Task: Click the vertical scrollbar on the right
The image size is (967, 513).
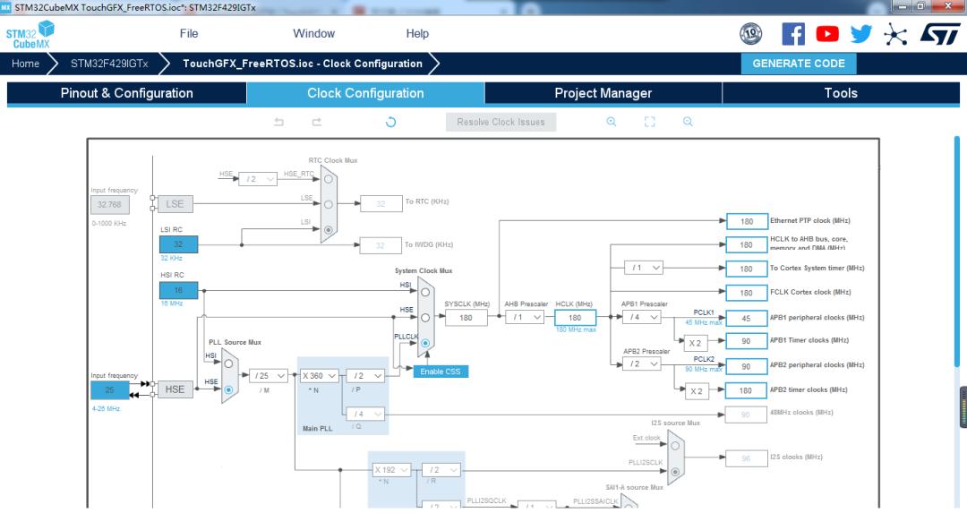Action: click(956, 251)
